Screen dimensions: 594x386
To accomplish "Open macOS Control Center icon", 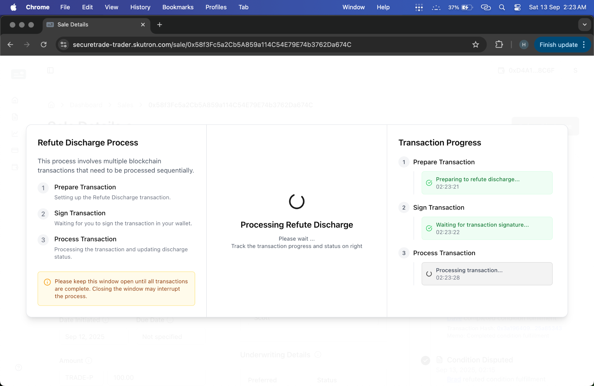I will (x=517, y=7).
